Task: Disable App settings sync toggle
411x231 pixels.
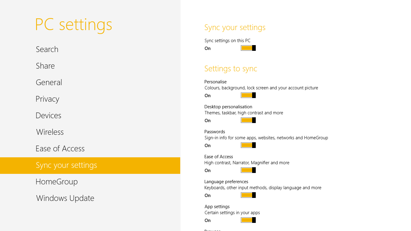Action: coord(248,220)
